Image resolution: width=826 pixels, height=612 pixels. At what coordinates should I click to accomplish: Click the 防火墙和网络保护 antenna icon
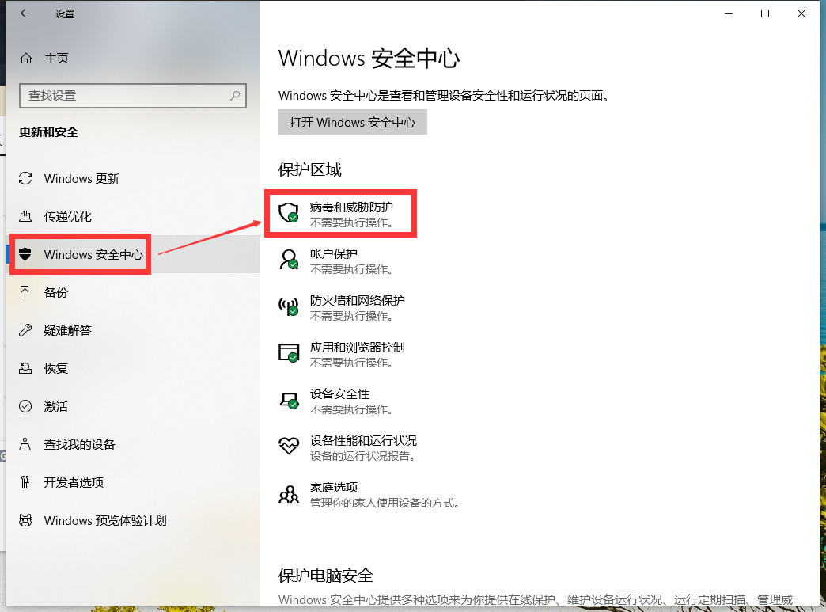click(x=289, y=306)
